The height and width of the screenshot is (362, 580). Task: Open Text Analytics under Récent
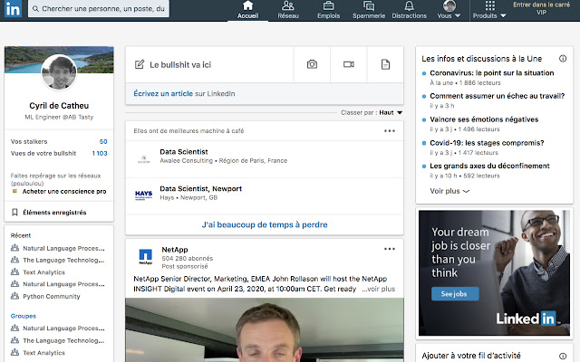[x=43, y=272]
